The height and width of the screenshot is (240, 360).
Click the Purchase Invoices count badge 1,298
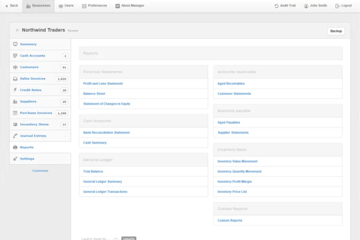click(62, 113)
